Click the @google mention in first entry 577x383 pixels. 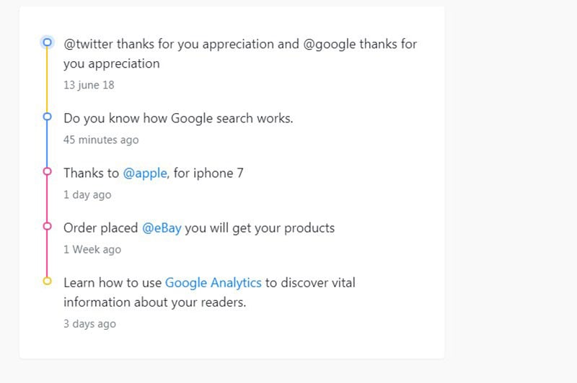tap(330, 44)
